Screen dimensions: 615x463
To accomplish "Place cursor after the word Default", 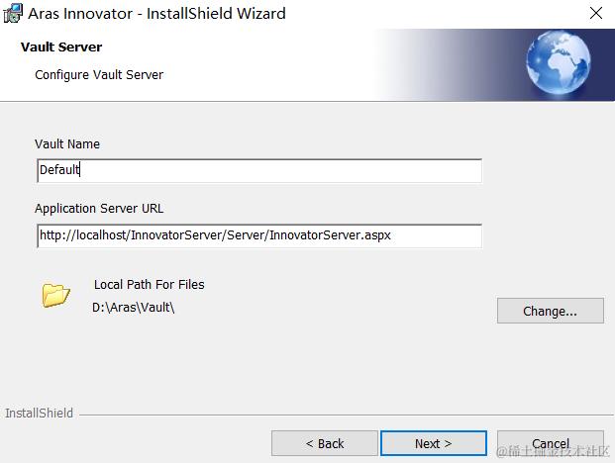I will [x=80, y=170].
